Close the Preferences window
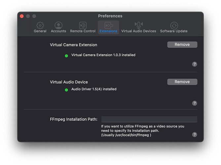This screenshot has width=221, height=165. click(22, 16)
